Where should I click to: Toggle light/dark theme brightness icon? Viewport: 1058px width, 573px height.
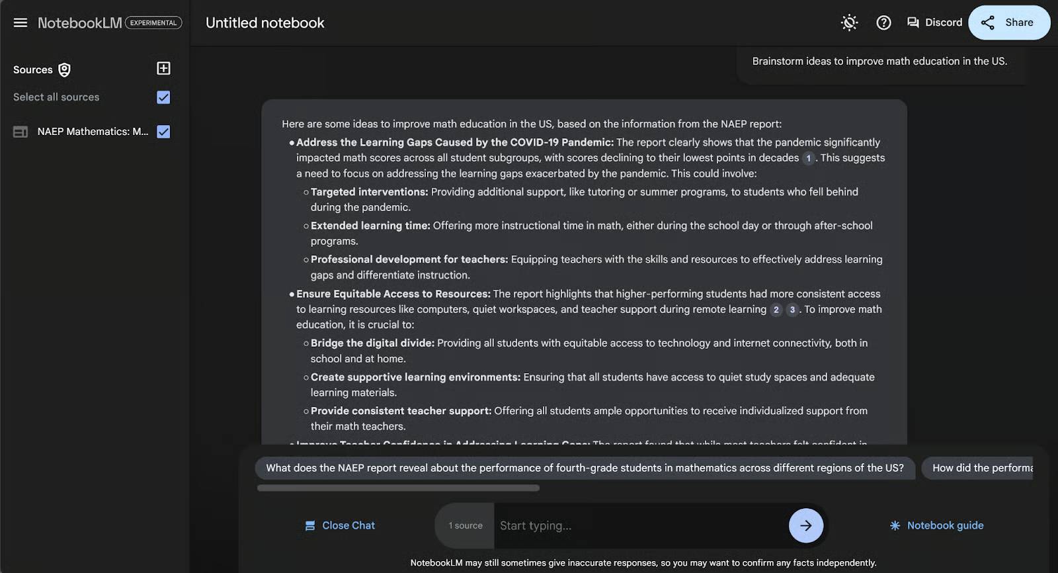pos(849,22)
